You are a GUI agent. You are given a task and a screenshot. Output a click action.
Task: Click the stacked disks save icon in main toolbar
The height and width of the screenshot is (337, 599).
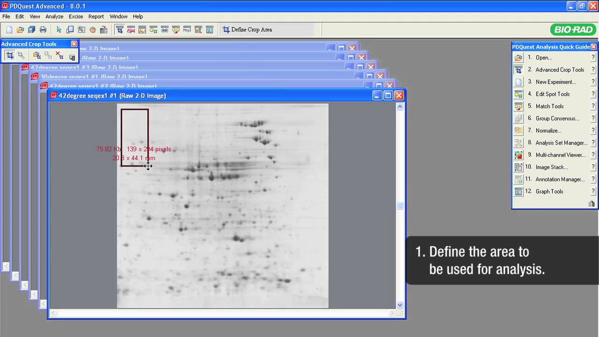click(31, 29)
